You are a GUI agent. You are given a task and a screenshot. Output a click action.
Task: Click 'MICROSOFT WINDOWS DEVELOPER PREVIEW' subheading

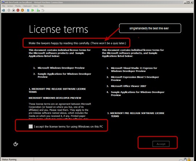pos(55,98)
